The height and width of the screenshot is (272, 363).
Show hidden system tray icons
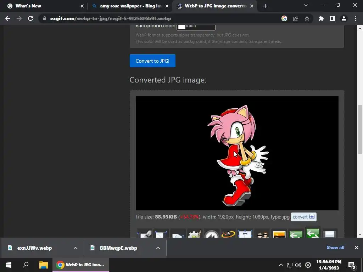point(281,265)
